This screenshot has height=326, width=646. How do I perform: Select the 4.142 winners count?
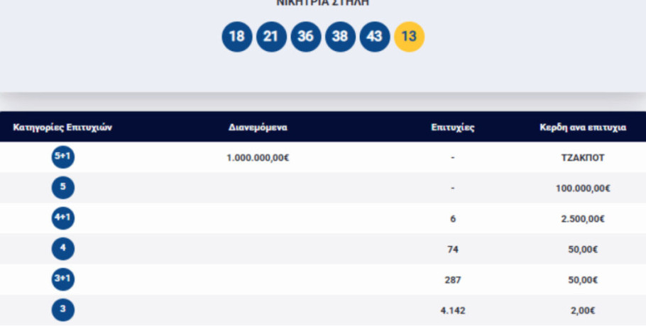[452, 310]
